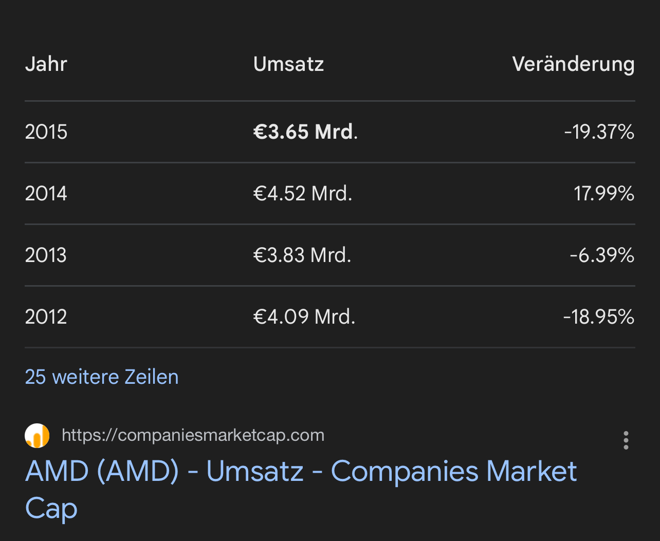Open the three-dot result options menu

tap(626, 440)
